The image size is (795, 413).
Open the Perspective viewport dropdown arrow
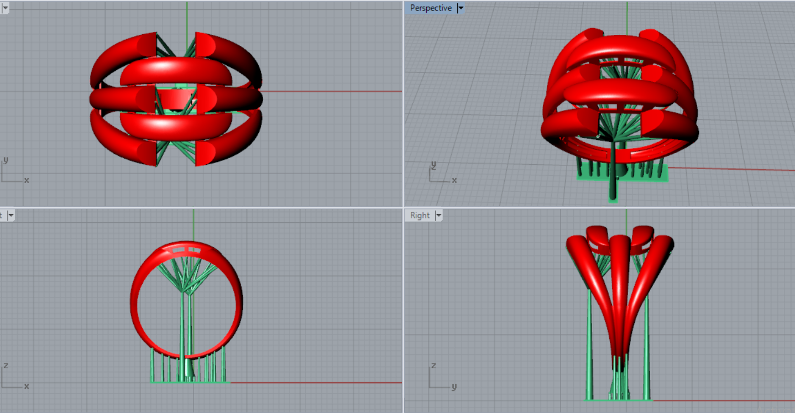pos(461,8)
